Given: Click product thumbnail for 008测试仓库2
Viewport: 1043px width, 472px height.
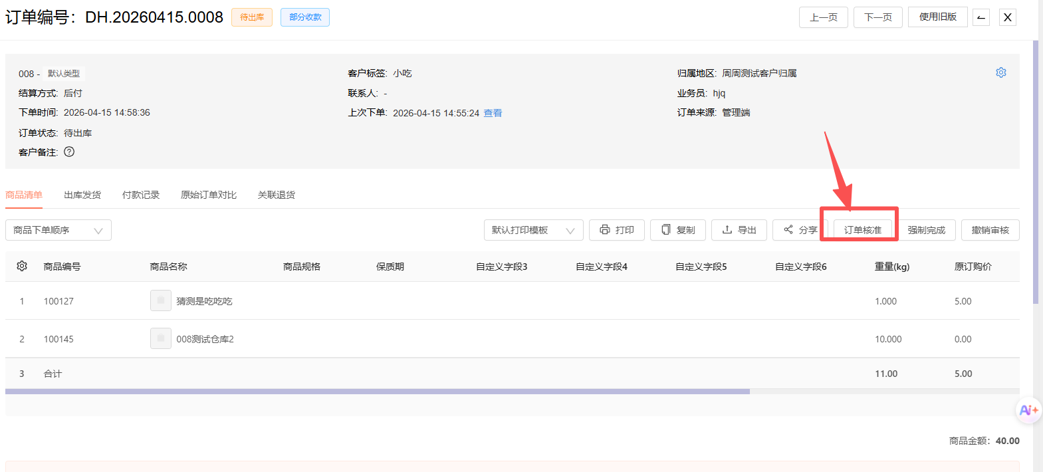Looking at the screenshot, I should (161, 338).
